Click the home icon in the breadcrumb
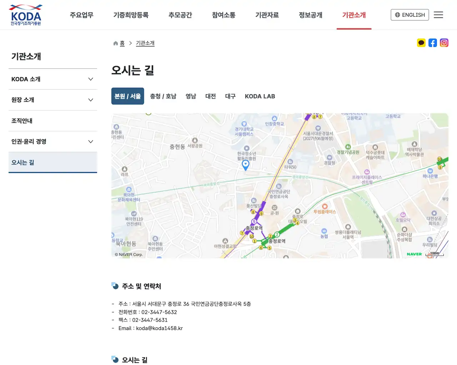 (x=115, y=43)
